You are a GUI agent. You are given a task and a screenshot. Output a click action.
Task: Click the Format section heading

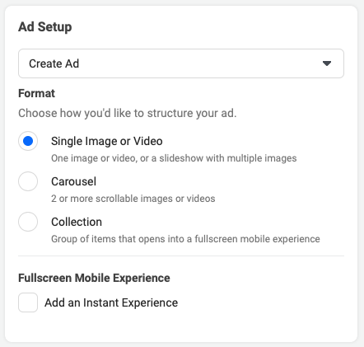[36, 93]
